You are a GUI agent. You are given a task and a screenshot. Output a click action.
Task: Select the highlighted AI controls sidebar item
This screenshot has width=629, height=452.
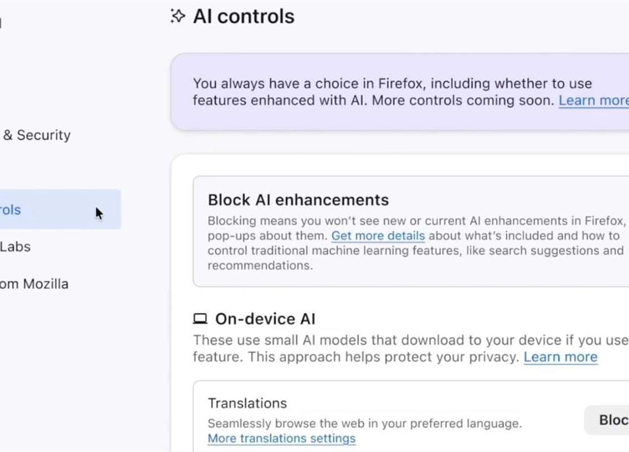(x=39, y=210)
